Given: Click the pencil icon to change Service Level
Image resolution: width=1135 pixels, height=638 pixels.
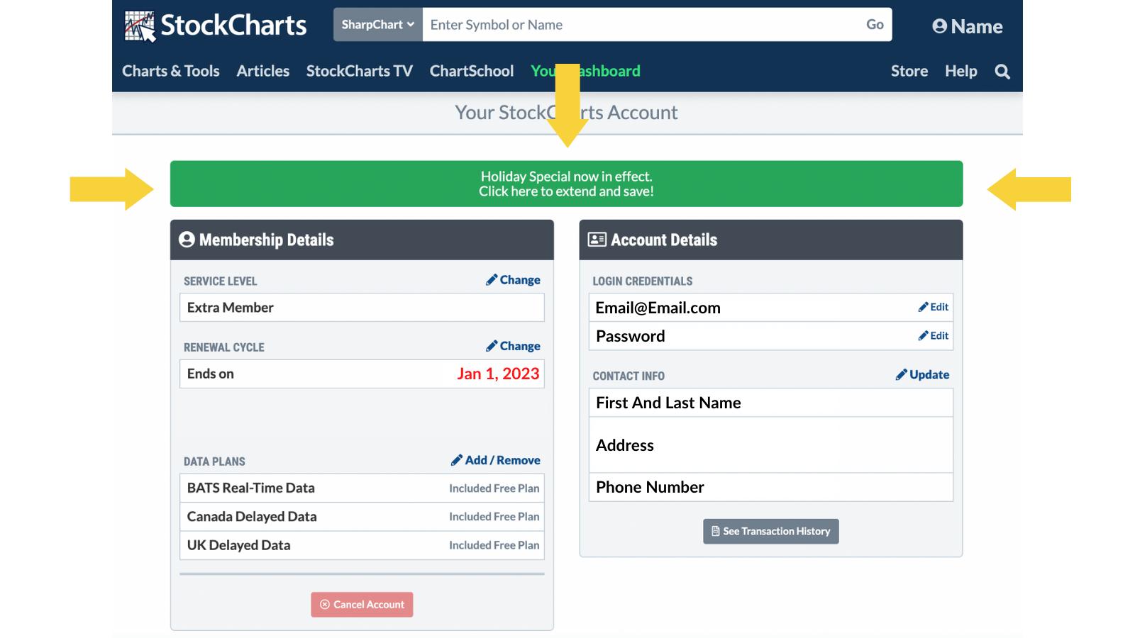Looking at the screenshot, I should [492, 280].
